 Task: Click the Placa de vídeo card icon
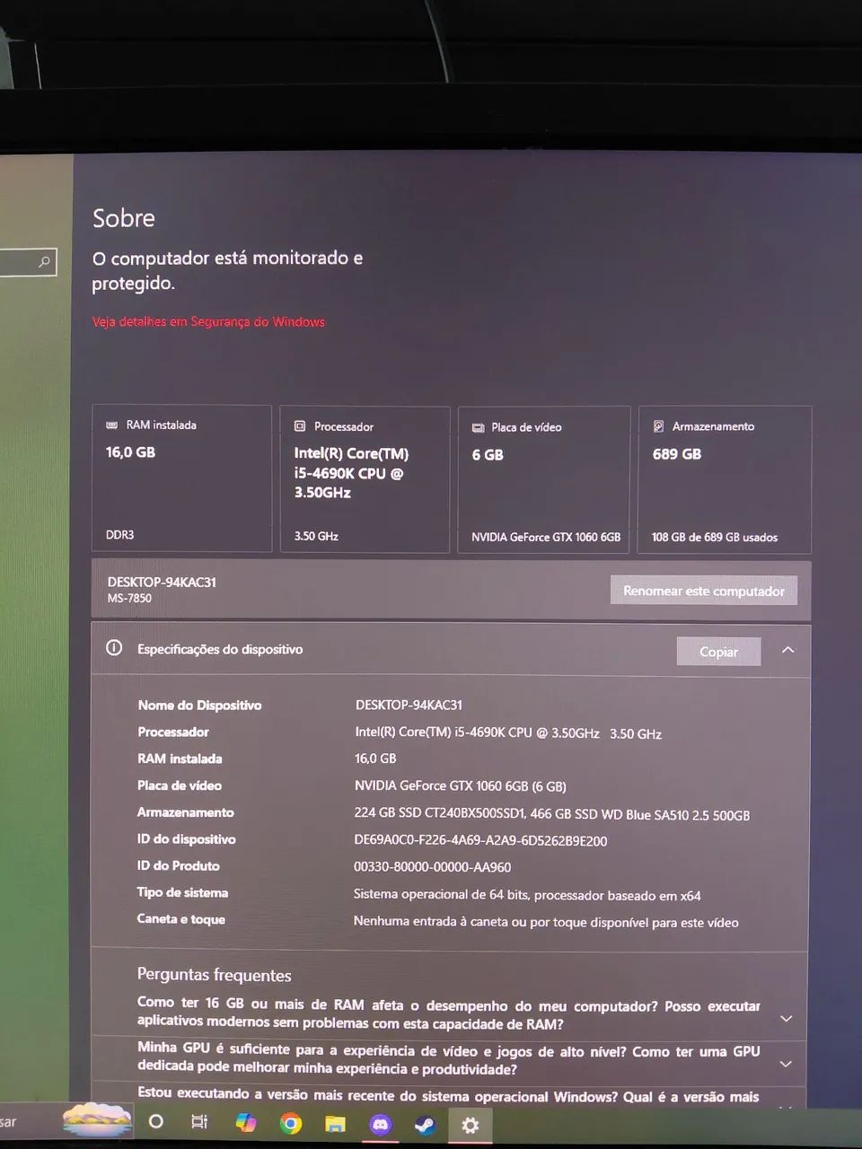click(x=479, y=428)
